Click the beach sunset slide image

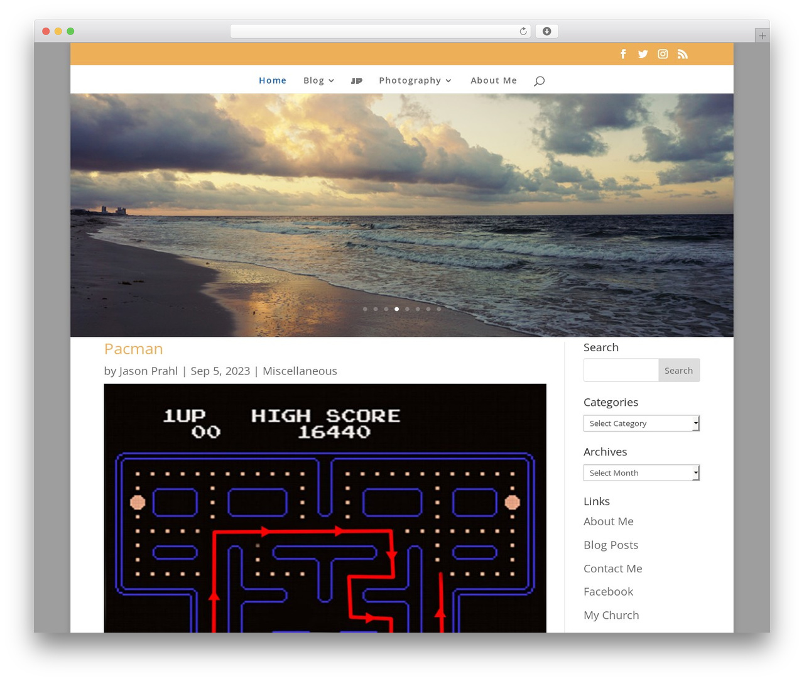pyautogui.click(x=402, y=215)
